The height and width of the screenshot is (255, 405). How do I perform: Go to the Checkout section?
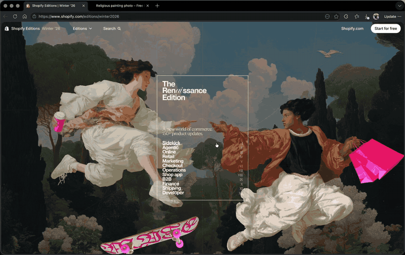pos(172,165)
